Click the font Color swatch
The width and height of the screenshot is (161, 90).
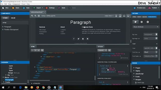click(x=156, y=48)
